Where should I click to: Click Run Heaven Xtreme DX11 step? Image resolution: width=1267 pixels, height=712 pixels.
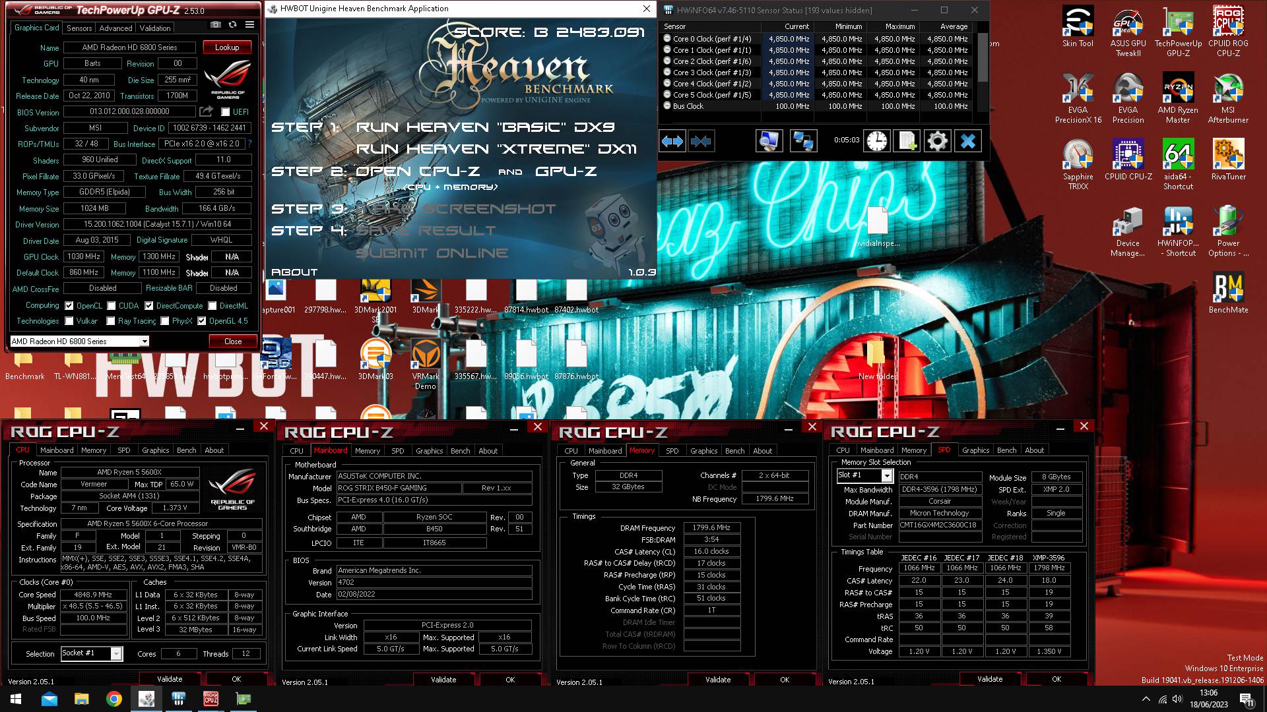tap(496, 149)
